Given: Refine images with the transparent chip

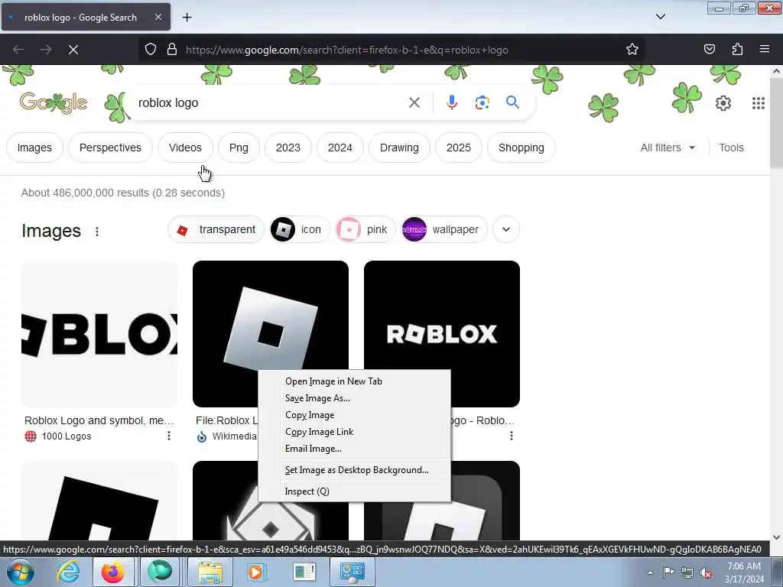Looking at the screenshot, I should point(216,229).
